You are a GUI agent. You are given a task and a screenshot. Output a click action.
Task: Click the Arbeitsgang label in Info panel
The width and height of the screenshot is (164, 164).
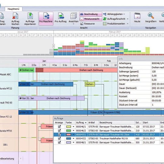pyautogui.click(x=125, y=63)
